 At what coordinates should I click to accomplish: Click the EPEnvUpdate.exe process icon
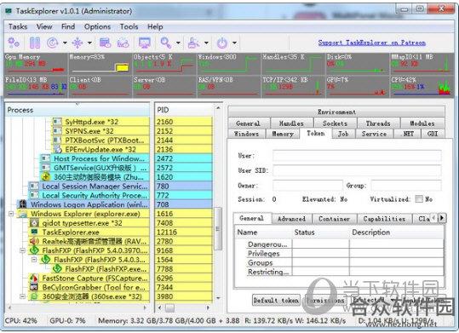[x=57, y=149]
